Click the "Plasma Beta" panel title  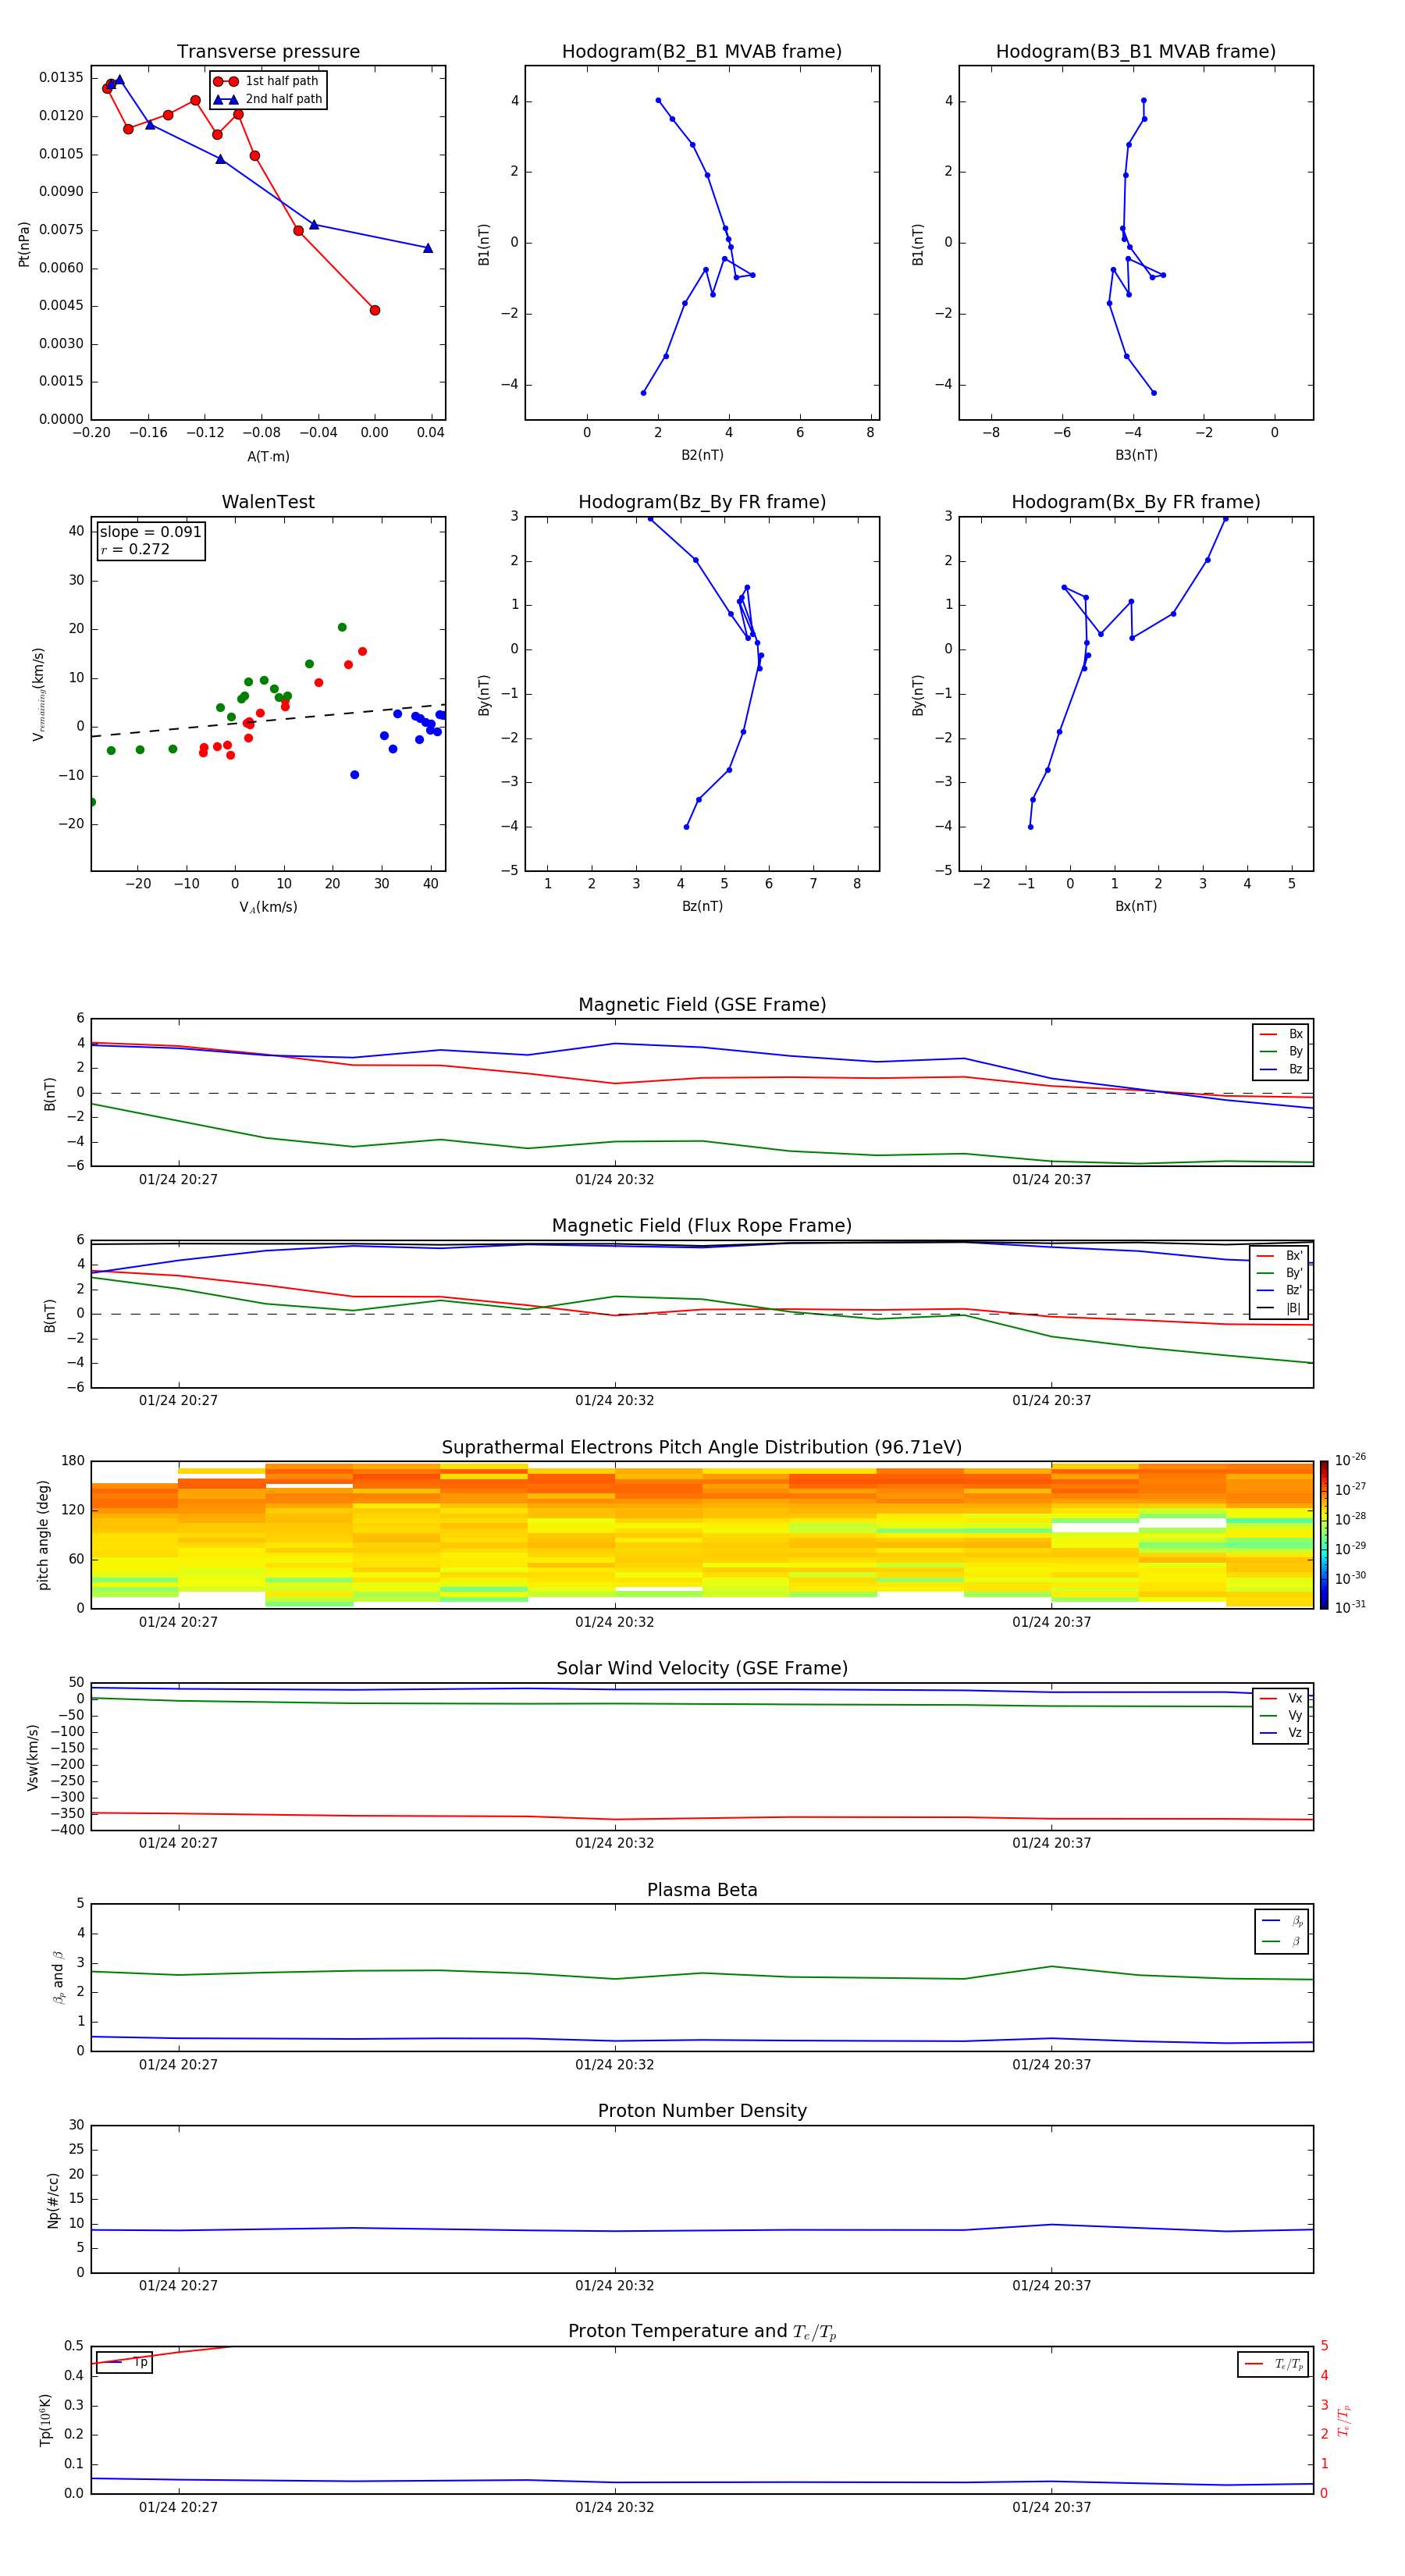tap(702, 1890)
